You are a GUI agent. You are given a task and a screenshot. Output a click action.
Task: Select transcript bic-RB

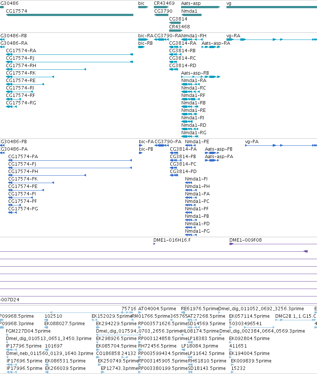coord(145,43)
